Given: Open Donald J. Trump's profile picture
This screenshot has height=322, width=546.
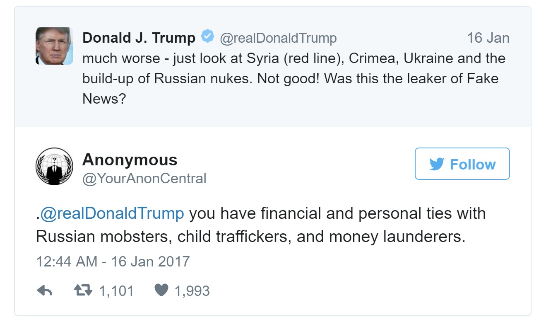Looking at the screenshot, I should click(54, 46).
